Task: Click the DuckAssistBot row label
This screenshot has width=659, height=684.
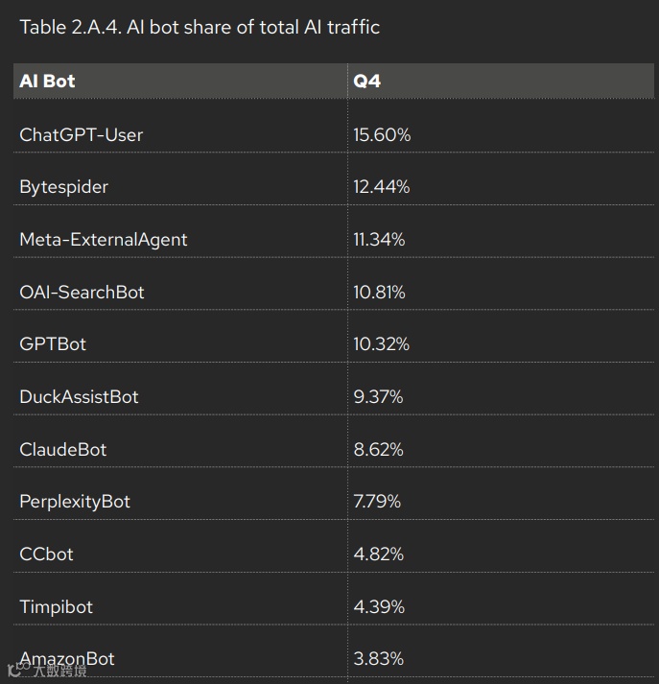Action: (x=79, y=396)
